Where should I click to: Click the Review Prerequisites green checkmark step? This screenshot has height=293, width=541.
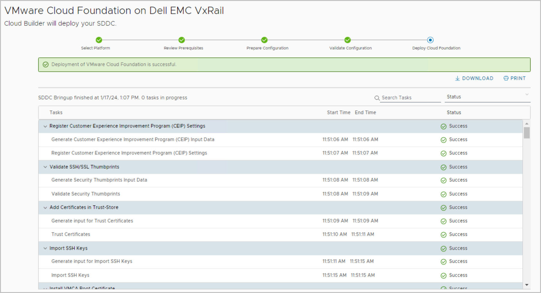182,40
